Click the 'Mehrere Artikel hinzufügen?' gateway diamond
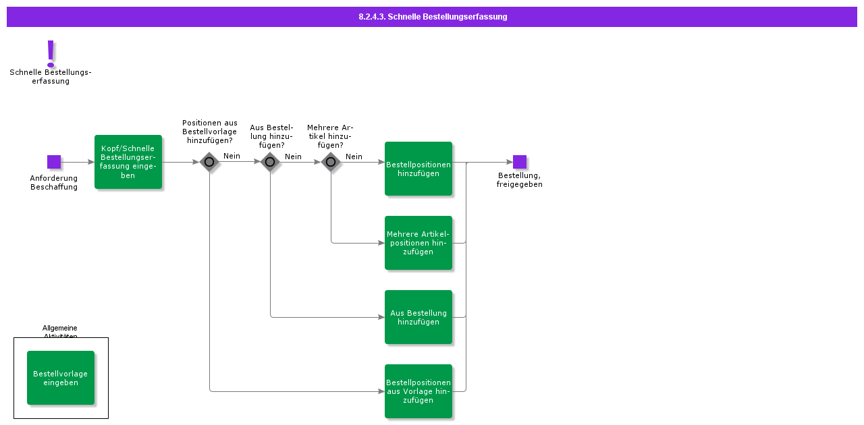Screen dimensions: 864x425 tap(331, 162)
